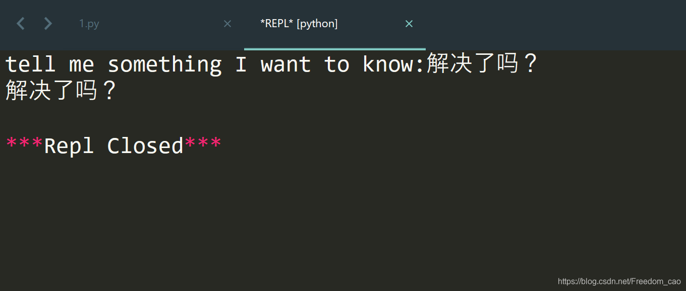686x291 pixels.
Task: Click the chevron pair at the tab bar left
Action: (34, 23)
